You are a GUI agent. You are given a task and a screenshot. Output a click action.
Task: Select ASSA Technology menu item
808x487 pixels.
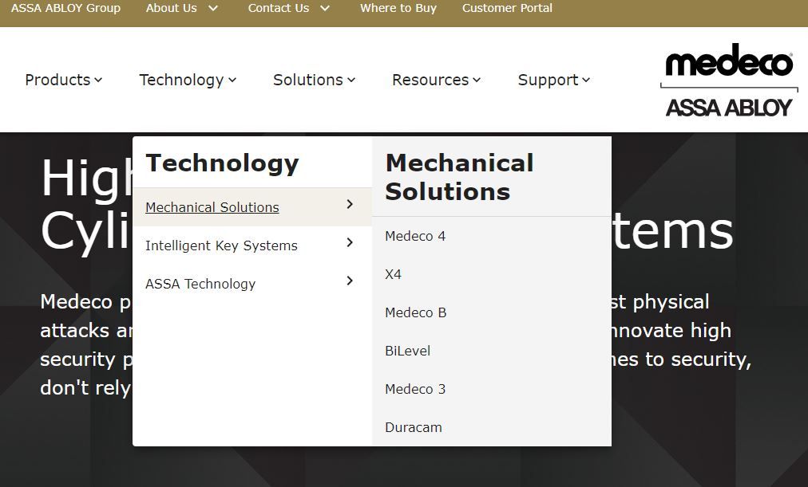pyautogui.click(x=200, y=284)
